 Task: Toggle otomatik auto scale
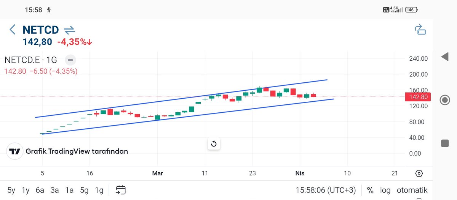tap(412, 190)
